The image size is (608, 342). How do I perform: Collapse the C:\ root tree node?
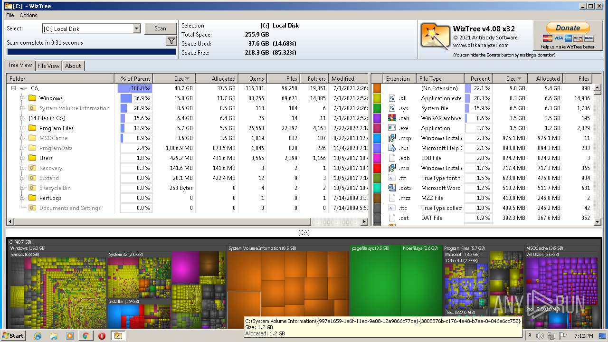[14, 88]
